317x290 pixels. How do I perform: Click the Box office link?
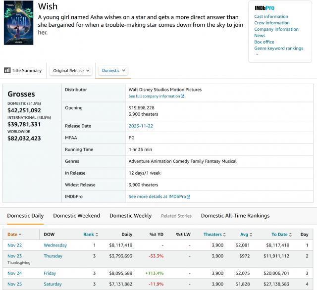point(264,42)
